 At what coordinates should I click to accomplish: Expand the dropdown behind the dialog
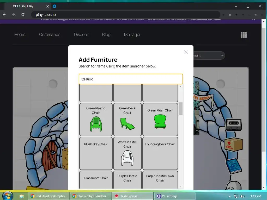(x=209, y=55)
